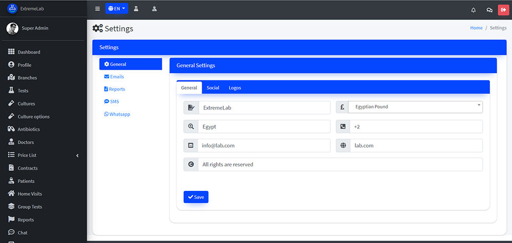Click the hamburger menu icon to collapse sidebar

coord(98,9)
